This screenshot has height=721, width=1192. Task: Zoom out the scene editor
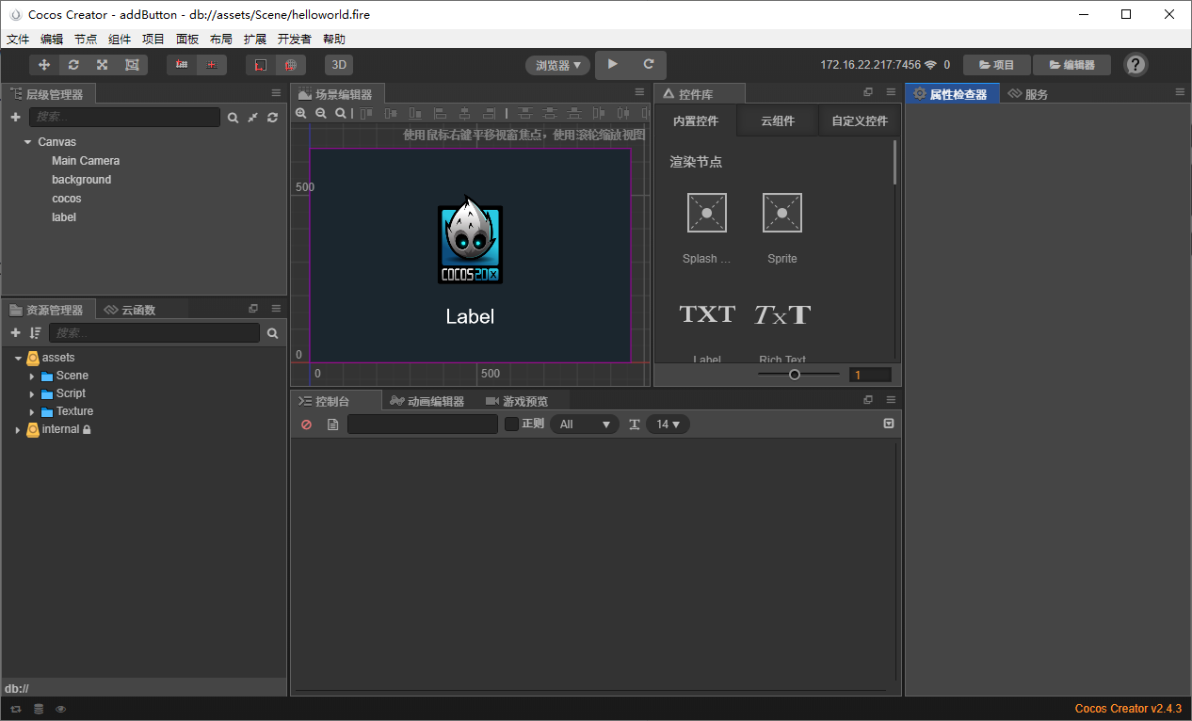[321, 113]
